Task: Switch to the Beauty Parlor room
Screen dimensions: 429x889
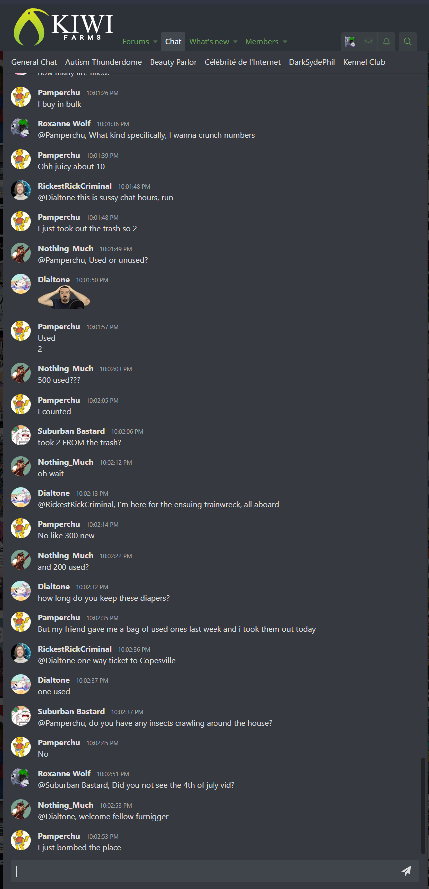Action: point(173,62)
